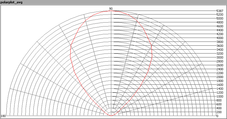Click the 1400 radial scale label

click(219, 89)
